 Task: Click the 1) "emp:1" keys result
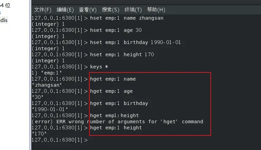click(47, 73)
